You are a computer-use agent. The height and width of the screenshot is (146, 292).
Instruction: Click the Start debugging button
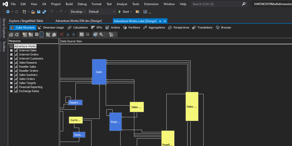click(x=124, y=12)
